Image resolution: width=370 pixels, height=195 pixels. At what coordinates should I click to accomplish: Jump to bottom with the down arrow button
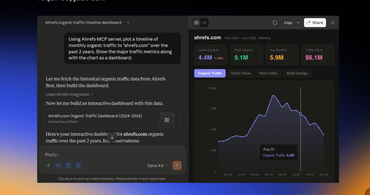(112, 137)
